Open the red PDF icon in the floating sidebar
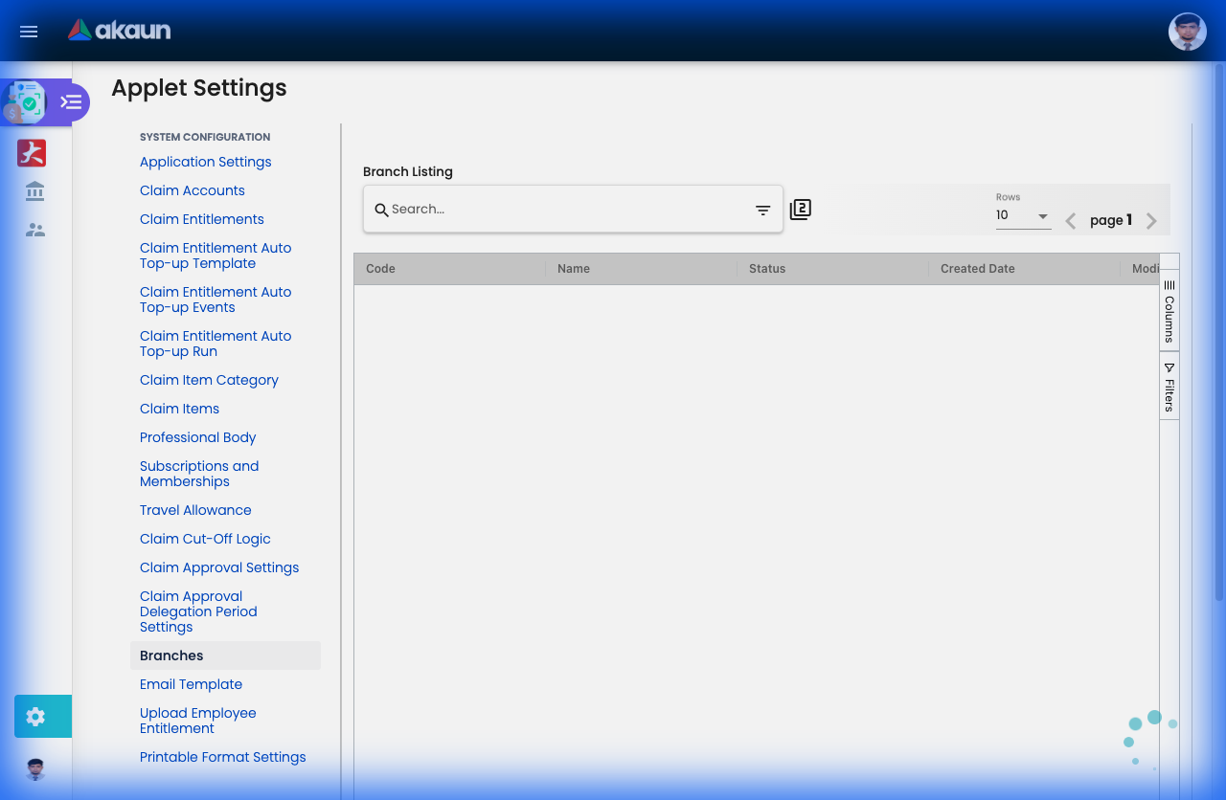Viewport: 1226px width, 800px height. [31, 152]
